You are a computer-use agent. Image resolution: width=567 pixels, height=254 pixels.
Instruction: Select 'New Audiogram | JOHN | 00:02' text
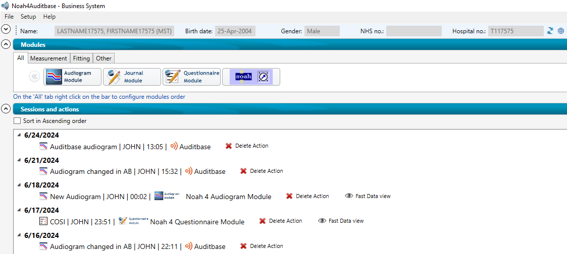(98, 197)
